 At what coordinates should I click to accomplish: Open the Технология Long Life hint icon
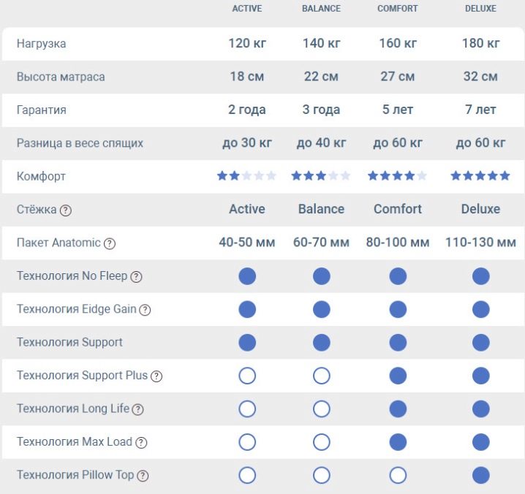click(x=138, y=409)
